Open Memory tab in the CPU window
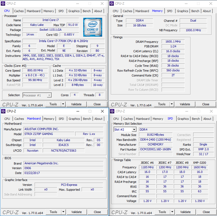 coord(48,11)
